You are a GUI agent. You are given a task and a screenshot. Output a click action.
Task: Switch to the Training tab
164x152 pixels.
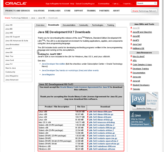coord(110,25)
